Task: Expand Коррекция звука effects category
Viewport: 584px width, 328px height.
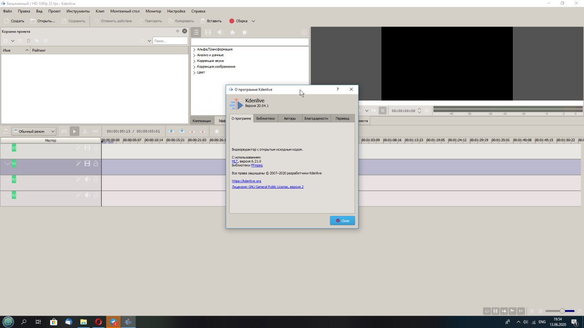Action: [194, 61]
